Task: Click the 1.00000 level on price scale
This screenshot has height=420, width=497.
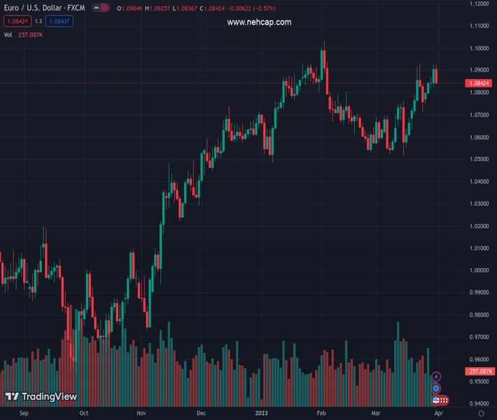Action: (479, 270)
